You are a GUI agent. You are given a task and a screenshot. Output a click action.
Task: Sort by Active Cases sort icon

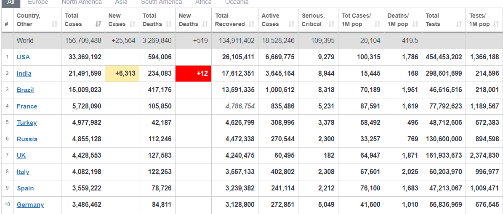[291, 24]
